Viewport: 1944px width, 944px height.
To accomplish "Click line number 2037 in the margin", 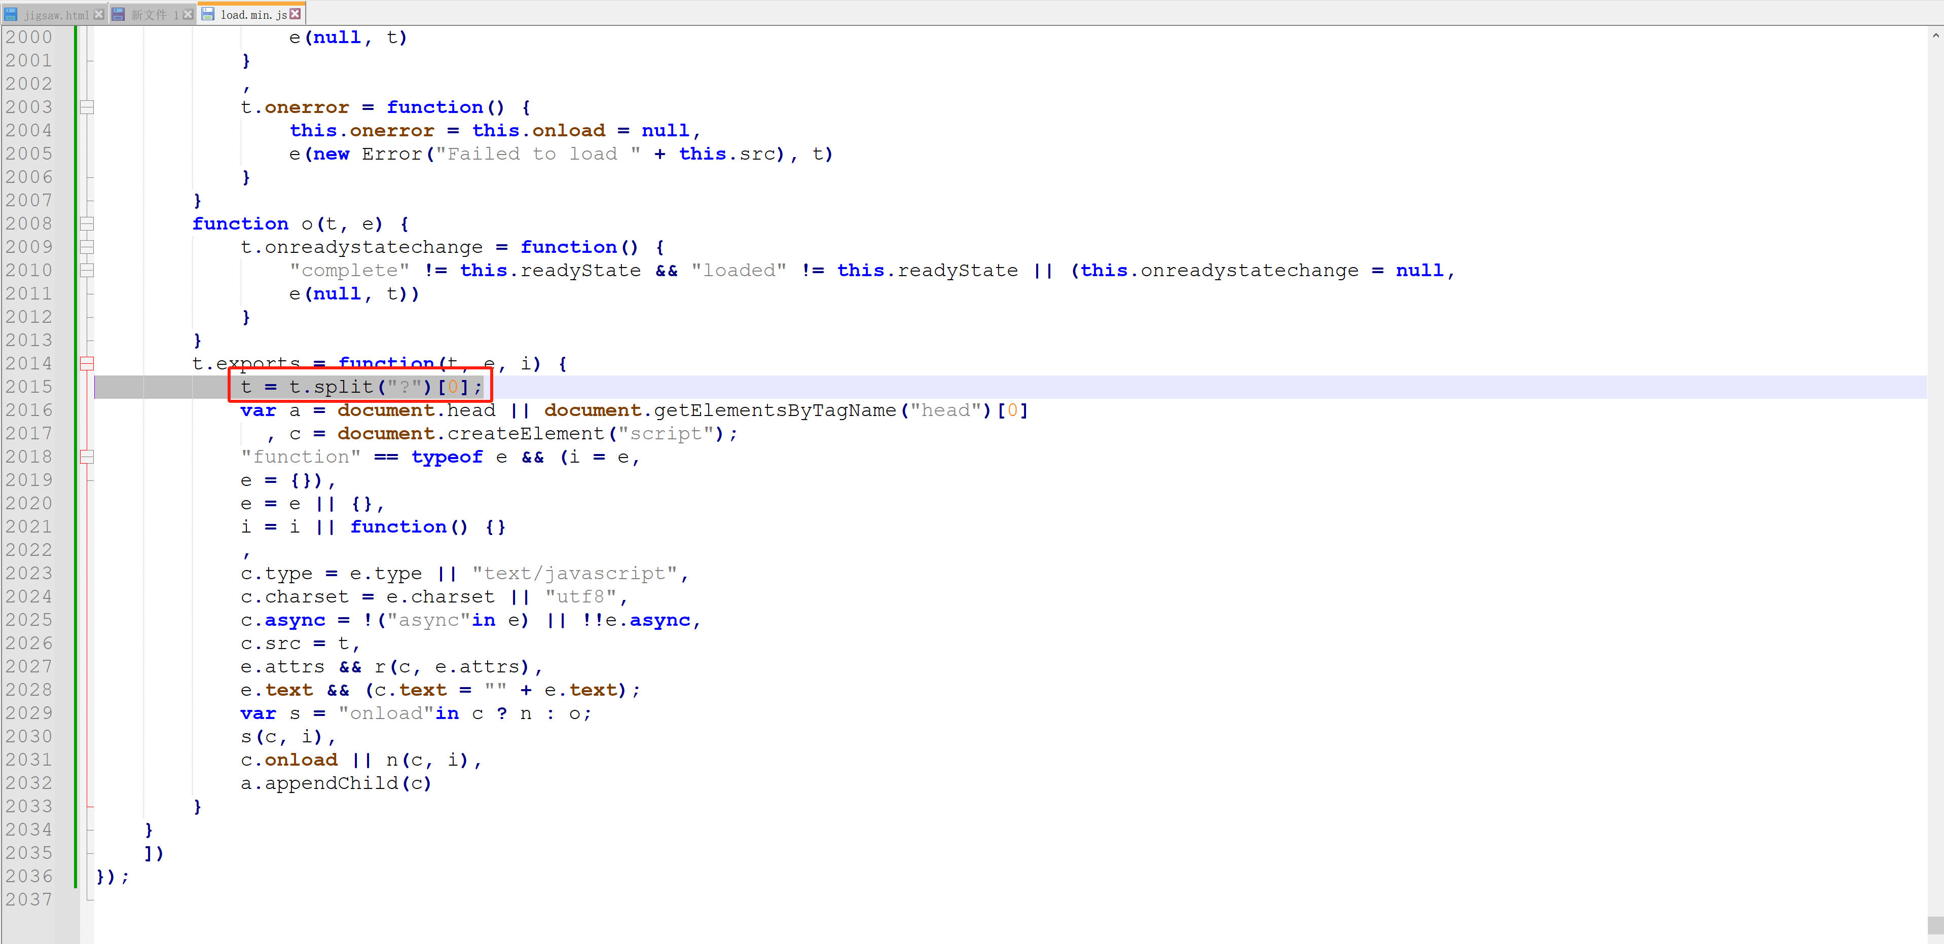I will pyautogui.click(x=29, y=899).
